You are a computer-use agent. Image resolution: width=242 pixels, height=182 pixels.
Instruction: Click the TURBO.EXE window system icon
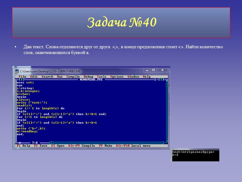coord(17,71)
